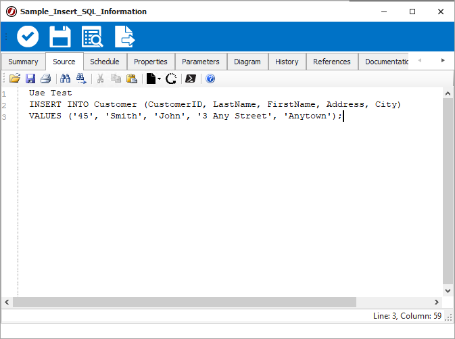Click the find next binoculars arrow icon
This screenshot has height=339, width=455.
81,78
